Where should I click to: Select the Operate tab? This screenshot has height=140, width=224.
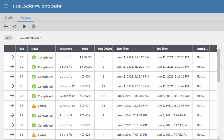pos(26,18)
